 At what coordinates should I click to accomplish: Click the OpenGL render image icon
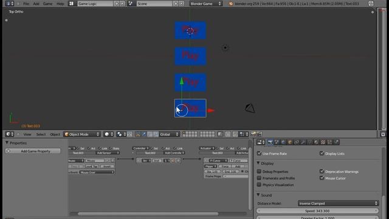(253, 134)
